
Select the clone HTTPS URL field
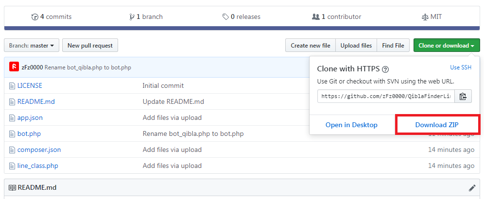(x=386, y=96)
